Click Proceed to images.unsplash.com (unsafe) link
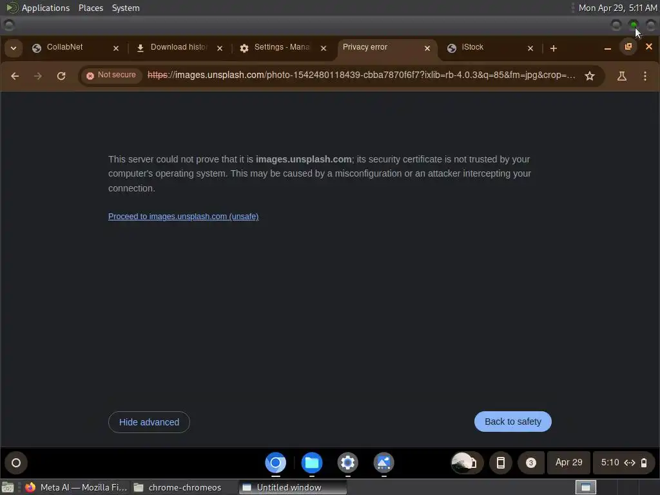 point(183,217)
